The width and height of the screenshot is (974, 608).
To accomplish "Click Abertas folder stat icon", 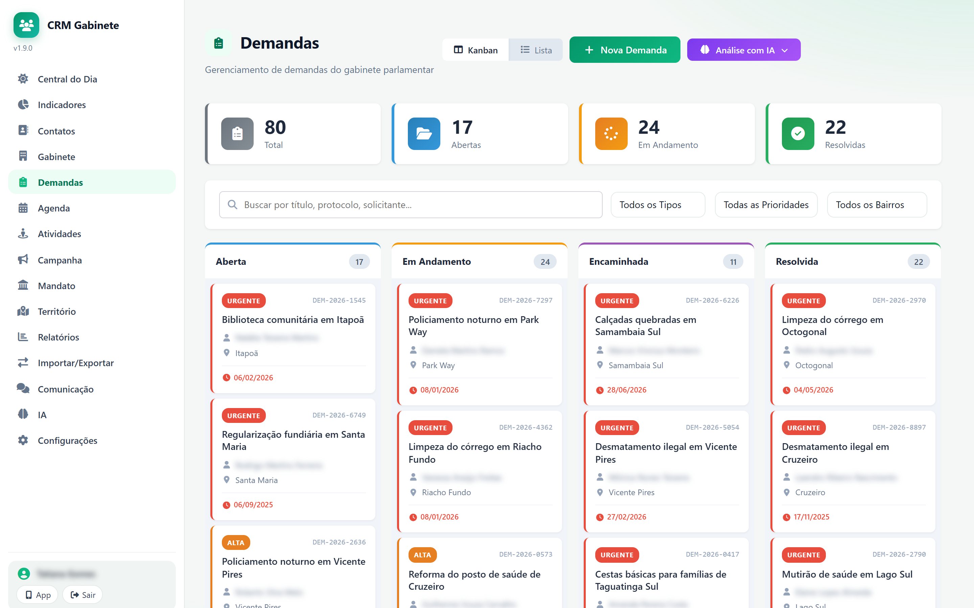I will click(x=424, y=133).
